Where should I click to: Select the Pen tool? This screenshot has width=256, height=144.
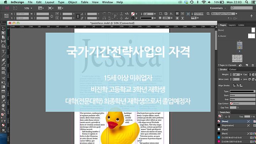[x=3, y=60]
